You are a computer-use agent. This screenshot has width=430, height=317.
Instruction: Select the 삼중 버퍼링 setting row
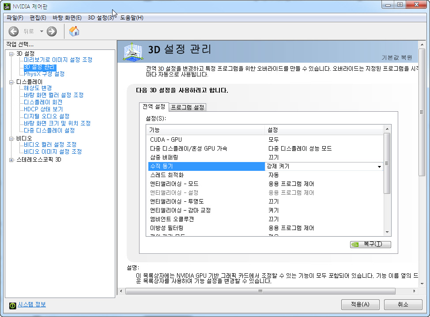(x=265, y=158)
